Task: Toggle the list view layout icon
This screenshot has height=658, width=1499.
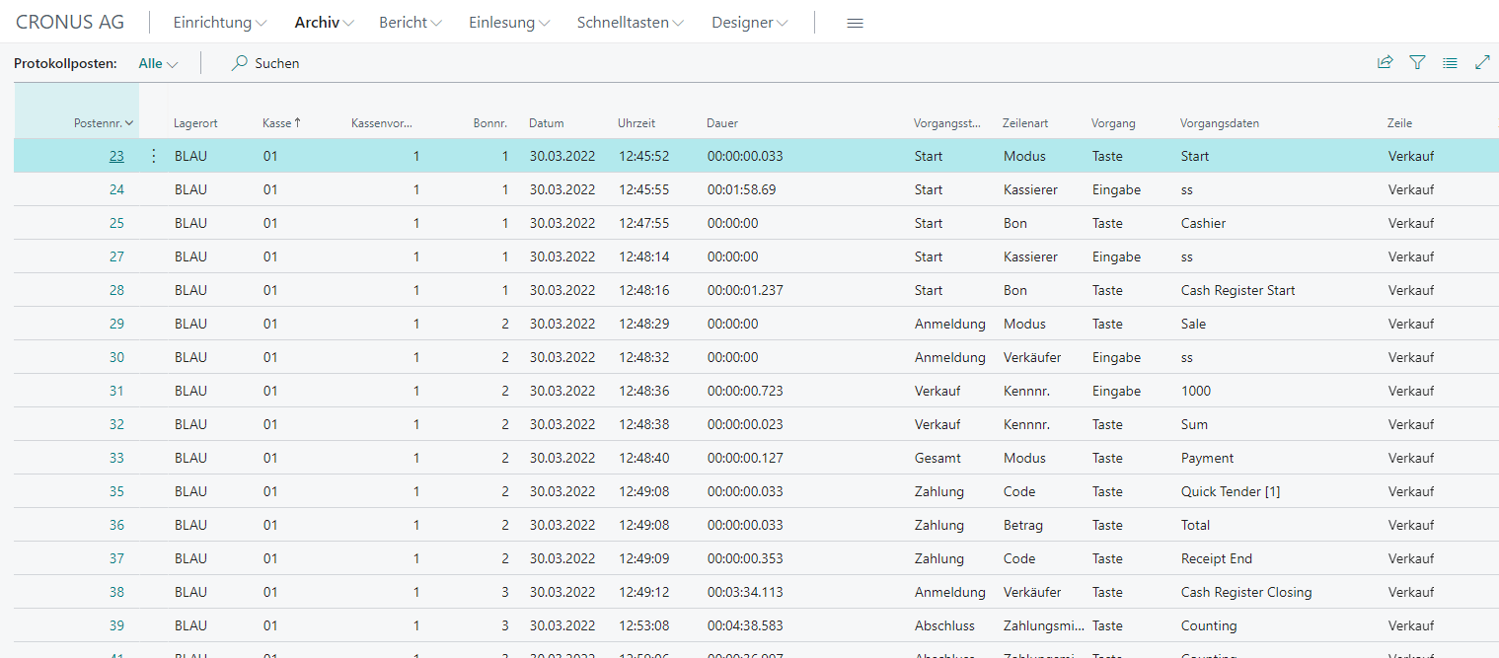Action: (1450, 63)
